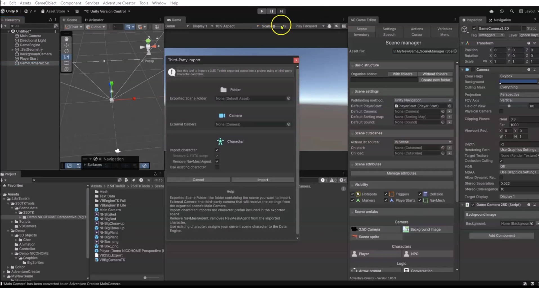Open the Pathfinding method dropdown

[422, 100]
